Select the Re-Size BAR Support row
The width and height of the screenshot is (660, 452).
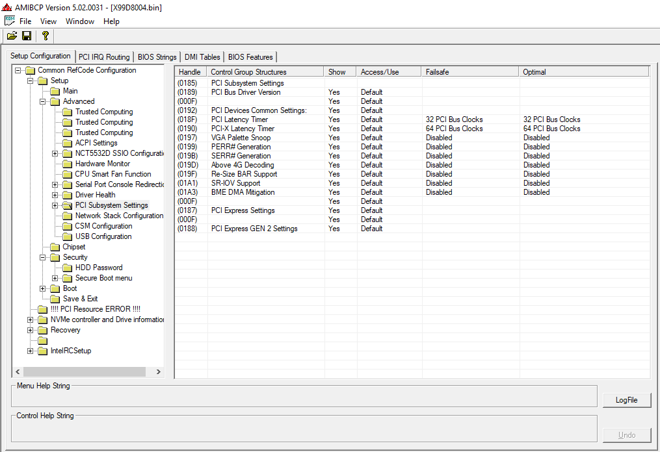click(x=412, y=174)
